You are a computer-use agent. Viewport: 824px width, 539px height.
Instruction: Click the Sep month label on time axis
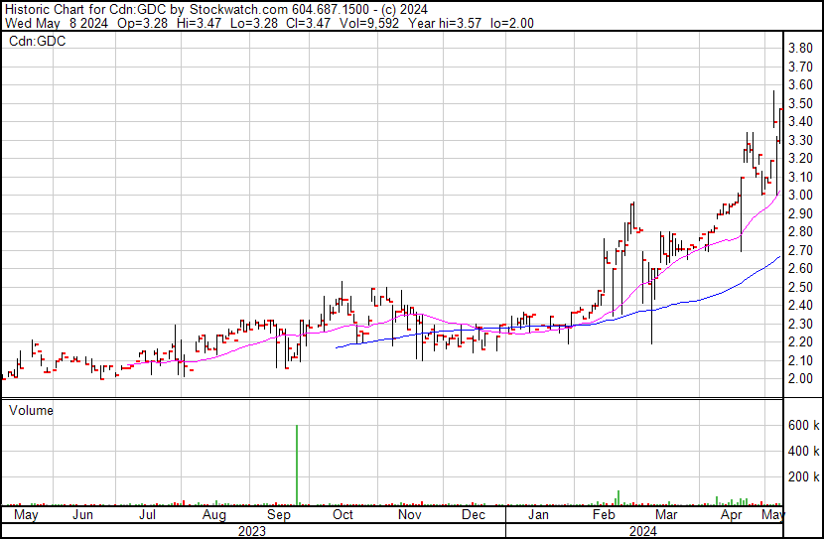(x=279, y=514)
